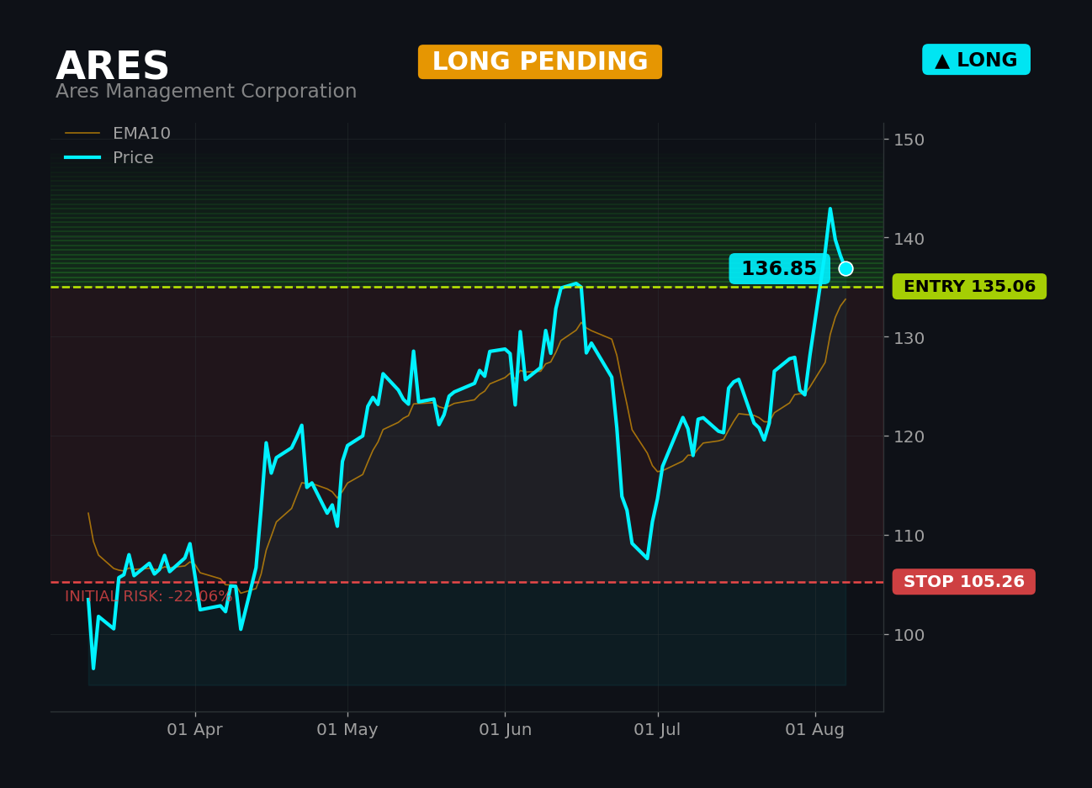Click the LONG direction badge

(x=976, y=60)
